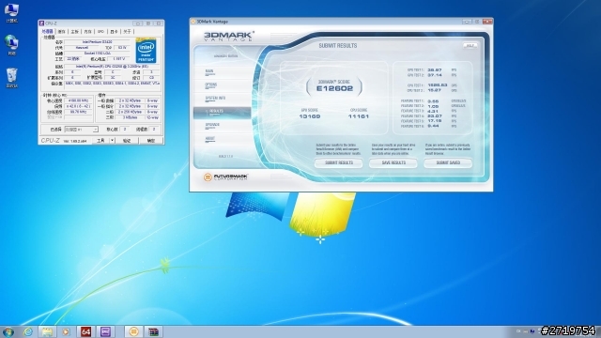Click the Windows Start orb
Screen dimensions: 601x338
8,331
